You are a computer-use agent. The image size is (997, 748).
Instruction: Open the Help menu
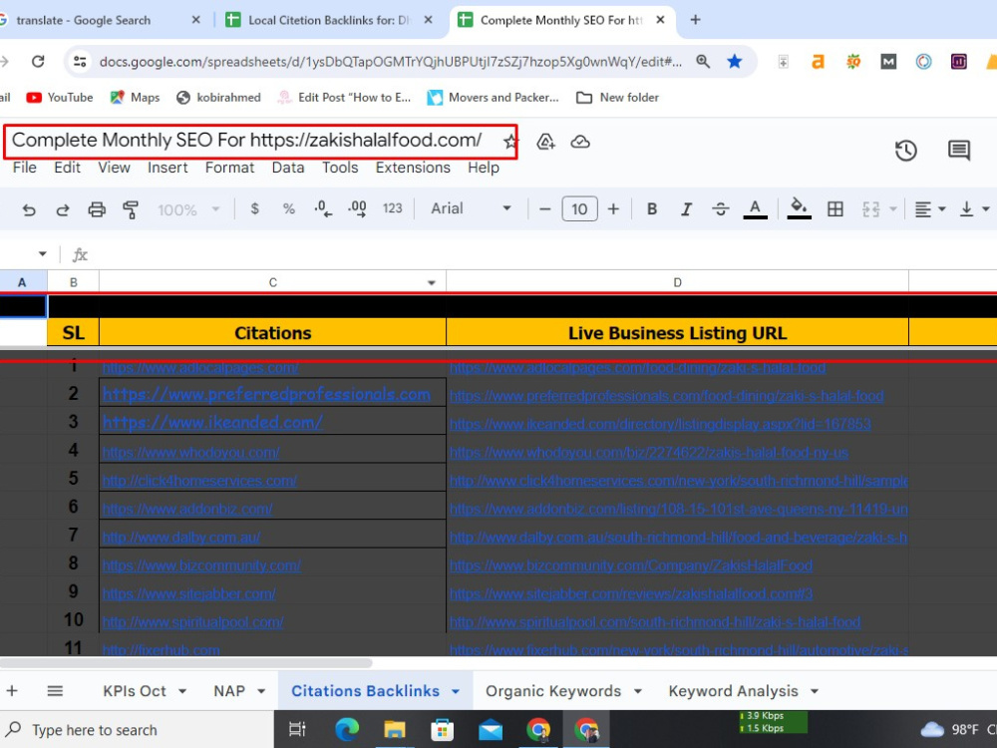[484, 168]
